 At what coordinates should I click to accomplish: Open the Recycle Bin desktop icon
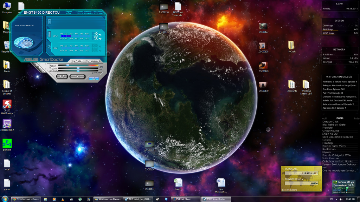tap(6, 47)
